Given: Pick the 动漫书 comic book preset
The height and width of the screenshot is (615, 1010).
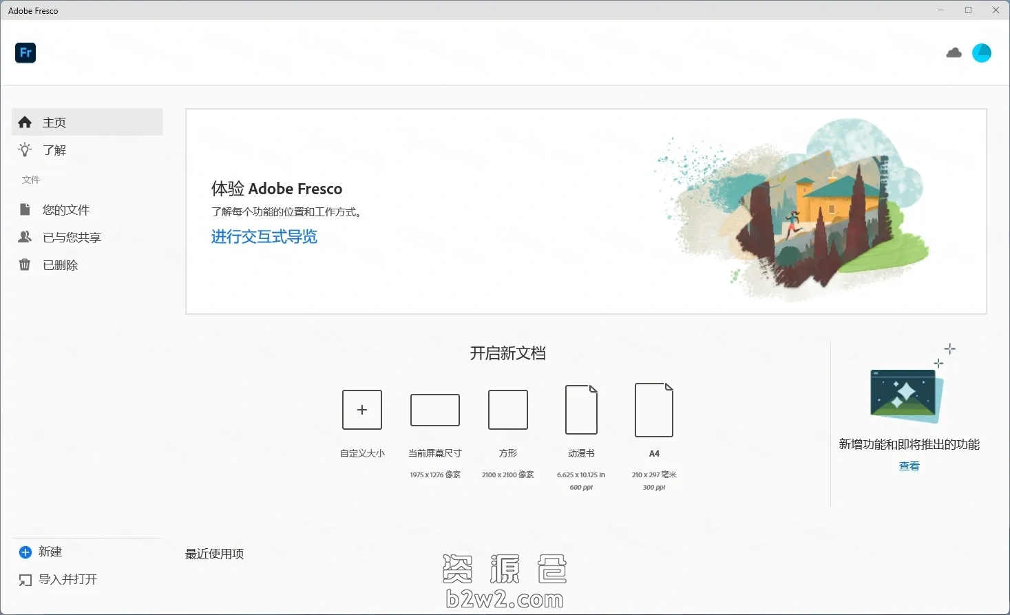Looking at the screenshot, I should pos(581,410).
